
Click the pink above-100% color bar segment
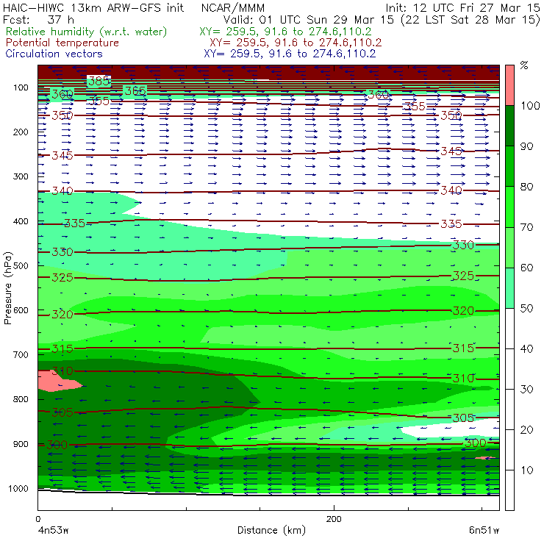click(509, 85)
